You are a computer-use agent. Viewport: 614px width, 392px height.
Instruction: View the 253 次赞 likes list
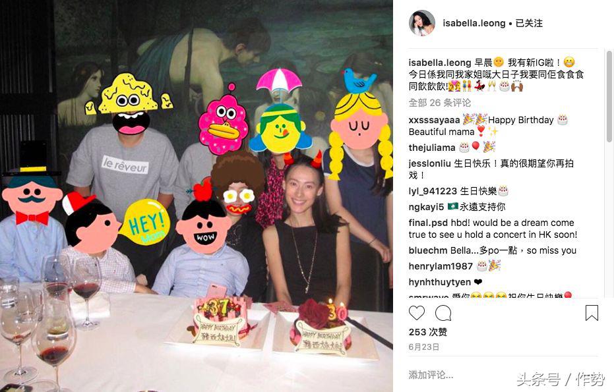[x=427, y=332]
